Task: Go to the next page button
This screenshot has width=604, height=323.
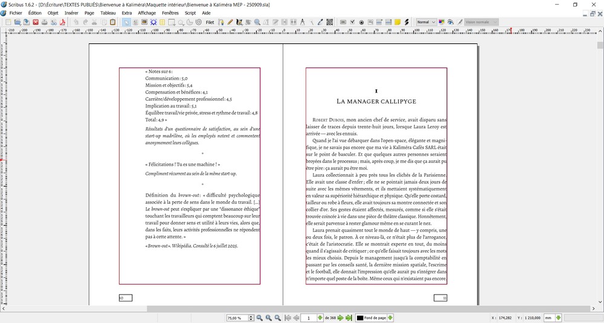Action: click(341, 318)
